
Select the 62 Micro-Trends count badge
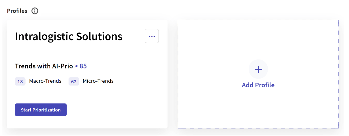click(x=74, y=82)
